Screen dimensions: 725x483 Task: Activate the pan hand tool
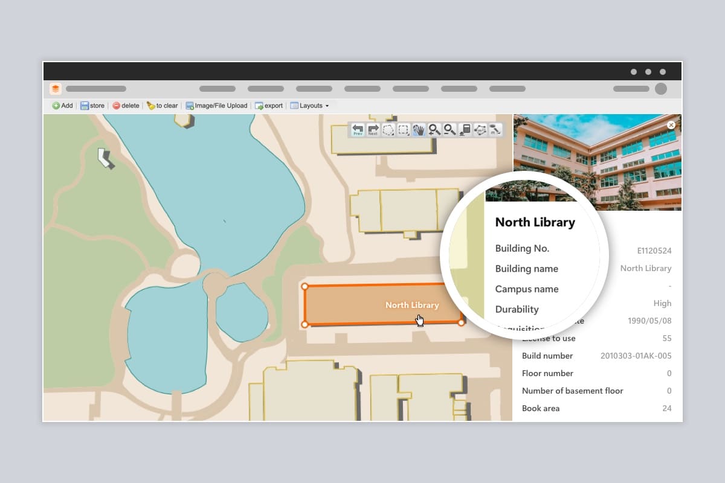point(419,130)
